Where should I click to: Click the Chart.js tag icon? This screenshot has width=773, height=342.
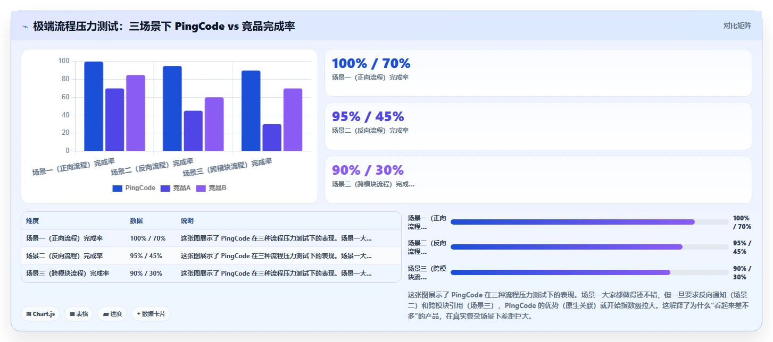(28, 314)
